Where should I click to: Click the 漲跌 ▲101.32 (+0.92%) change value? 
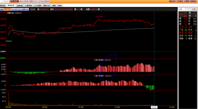pyautogui.click(x=61, y=9)
